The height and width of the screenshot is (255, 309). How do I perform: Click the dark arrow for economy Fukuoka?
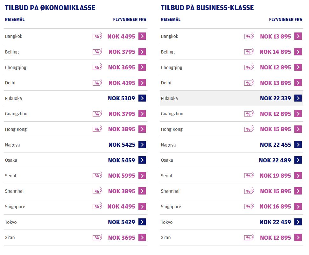pos(142,98)
